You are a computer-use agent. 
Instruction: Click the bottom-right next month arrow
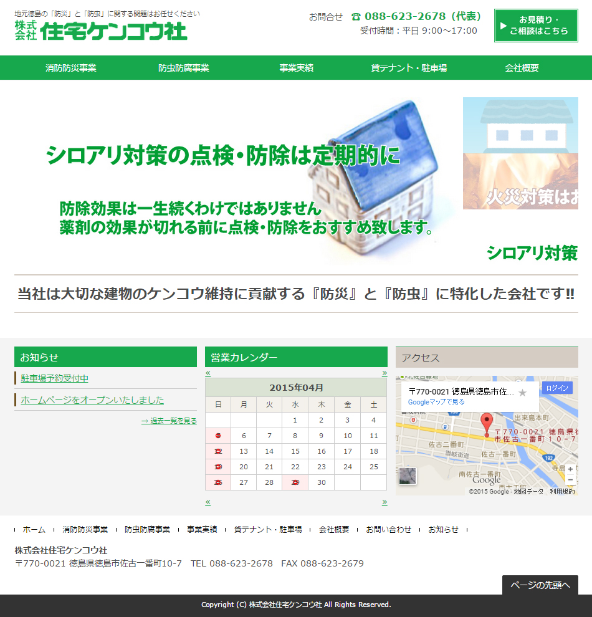click(384, 502)
